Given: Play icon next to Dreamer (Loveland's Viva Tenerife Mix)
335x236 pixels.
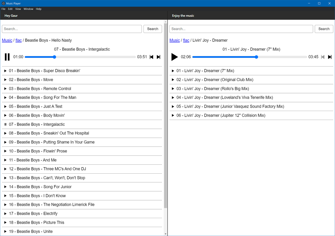Looking at the screenshot, I should tap(173, 98).
